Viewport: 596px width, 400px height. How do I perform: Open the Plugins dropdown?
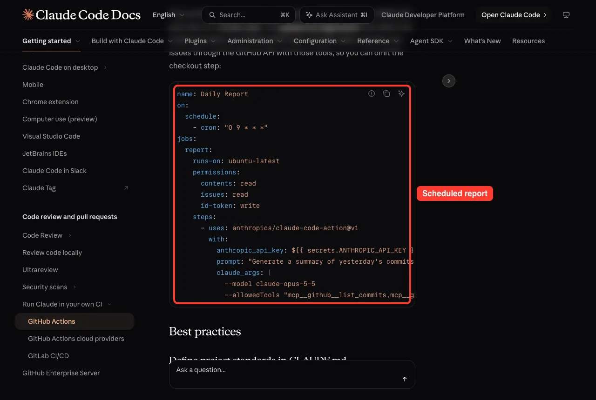[200, 41]
